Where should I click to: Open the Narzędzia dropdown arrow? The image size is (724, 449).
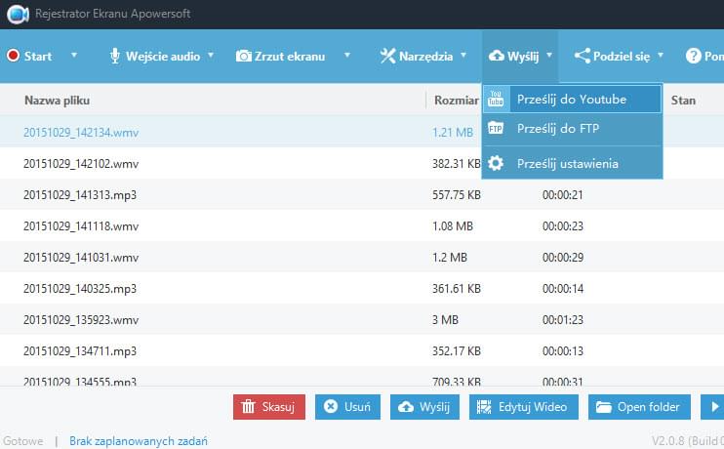(463, 56)
